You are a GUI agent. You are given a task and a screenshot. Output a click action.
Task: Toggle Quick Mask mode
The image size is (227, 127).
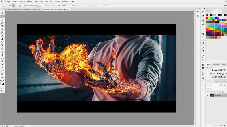pos(2,87)
